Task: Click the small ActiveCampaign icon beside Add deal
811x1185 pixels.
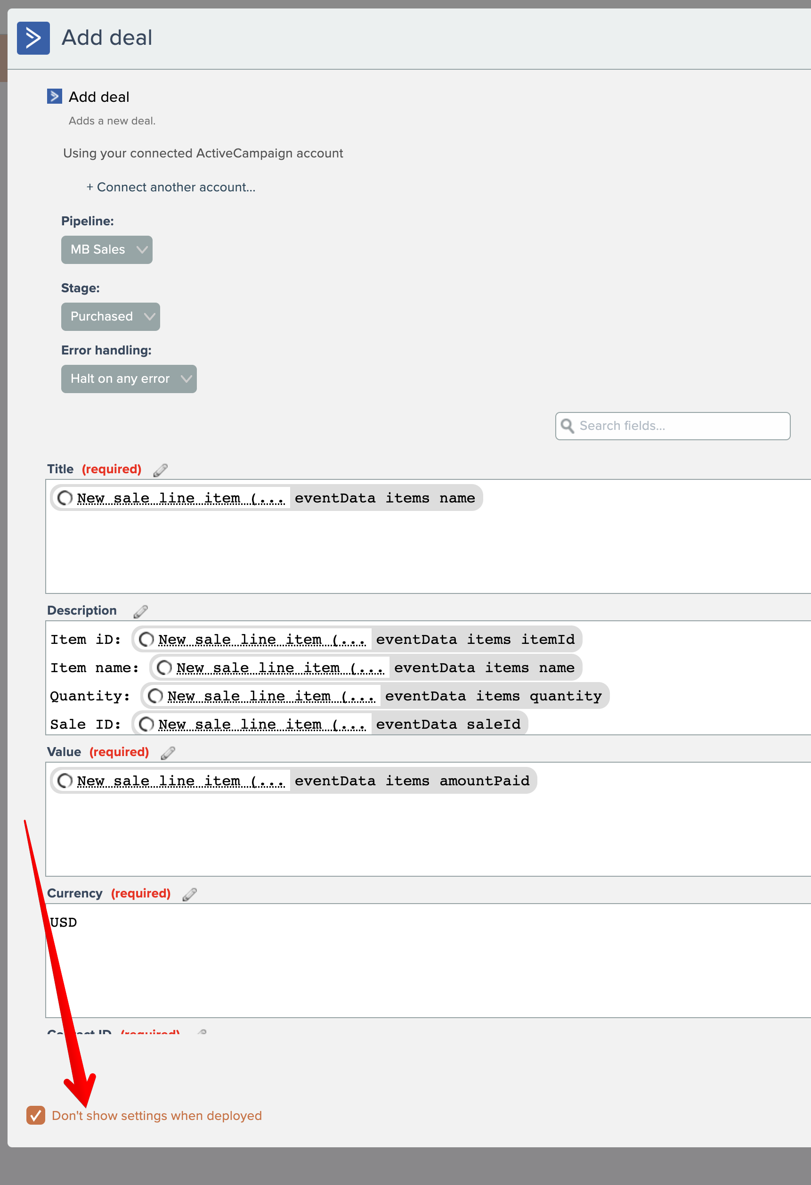Action: tap(55, 96)
